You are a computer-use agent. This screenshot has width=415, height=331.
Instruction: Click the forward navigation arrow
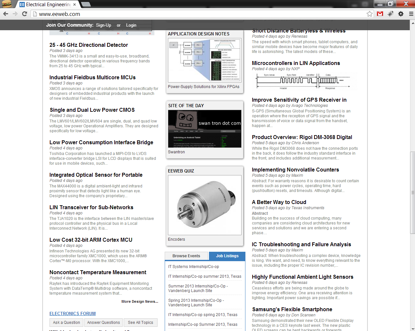tap(15, 14)
